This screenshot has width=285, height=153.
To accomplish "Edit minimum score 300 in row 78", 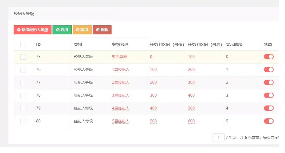I will 153,95.
